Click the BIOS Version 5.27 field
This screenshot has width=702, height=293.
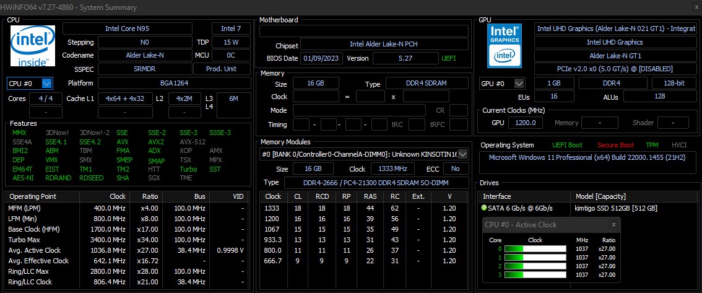(405, 58)
